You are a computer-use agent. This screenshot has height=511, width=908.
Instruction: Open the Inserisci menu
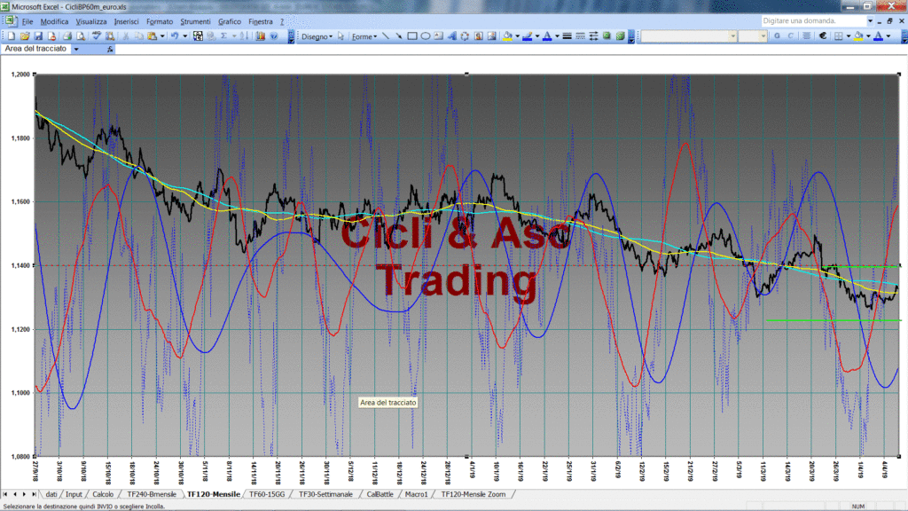126,21
